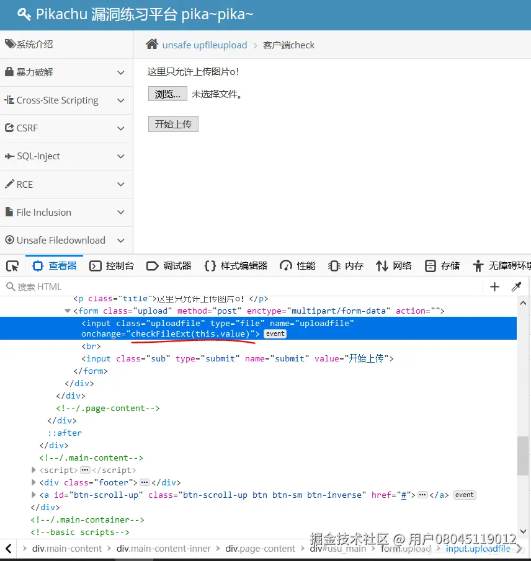Switch to 调试器 debugger tab

click(169, 266)
